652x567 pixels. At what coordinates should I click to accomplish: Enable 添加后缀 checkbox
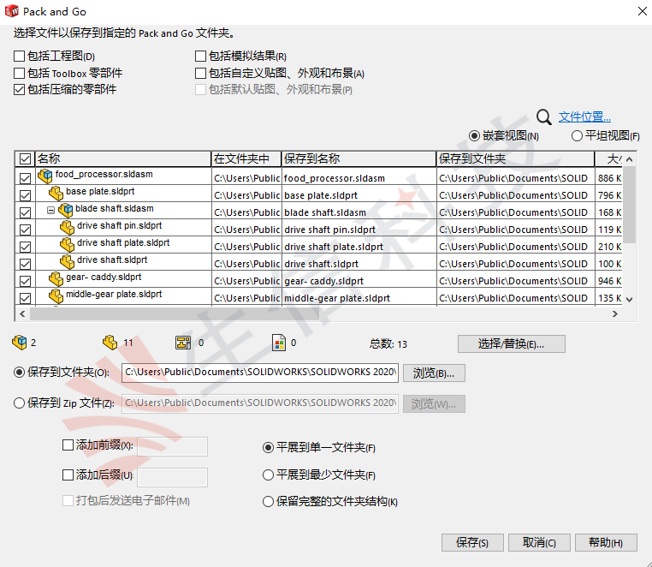tap(68, 475)
